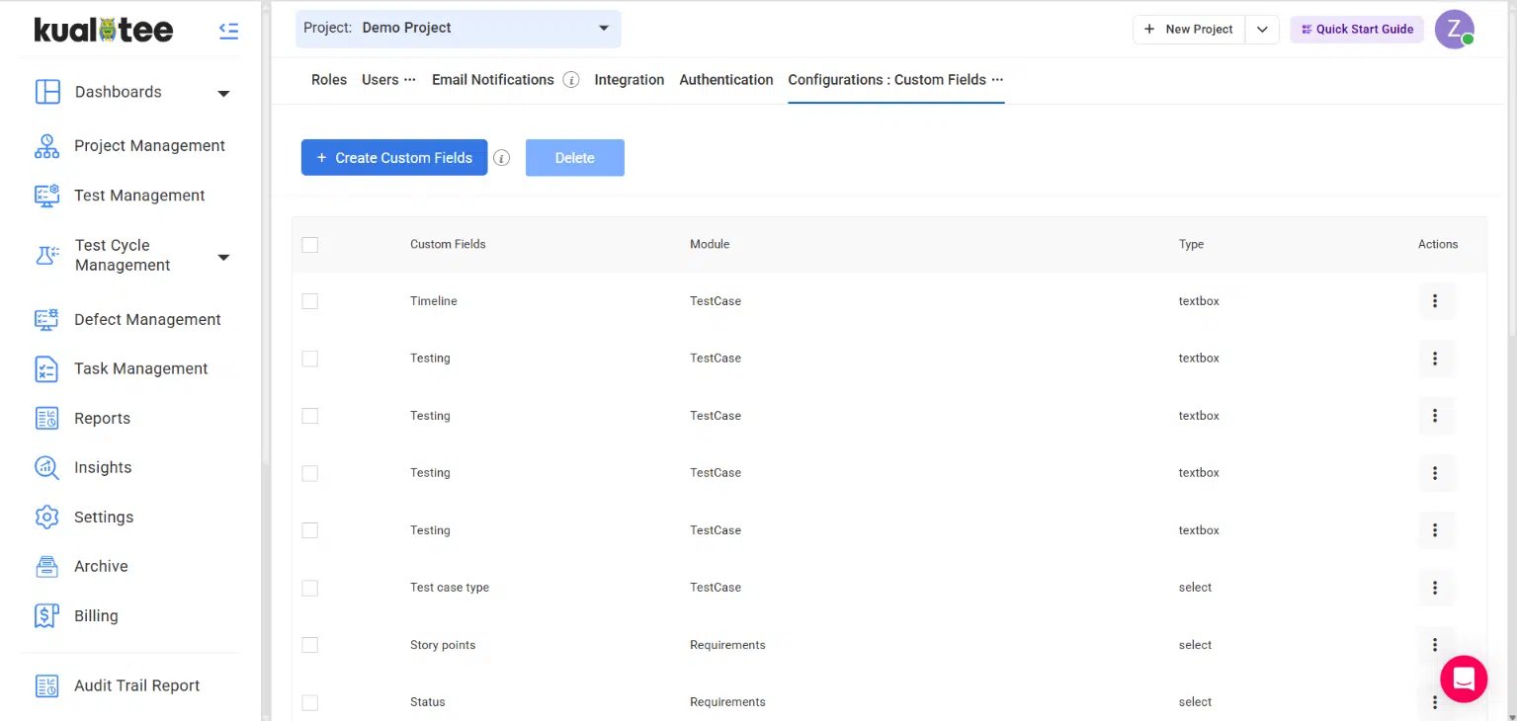Expand the Dashboards menu arrow
1517x721 pixels.
[x=223, y=93]
